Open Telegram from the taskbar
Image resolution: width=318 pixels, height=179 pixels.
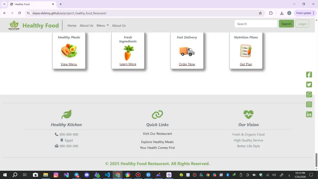pos(76,175)
